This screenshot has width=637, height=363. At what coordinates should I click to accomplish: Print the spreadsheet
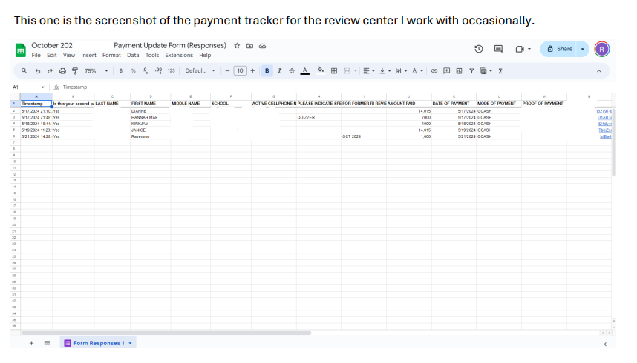62,71
